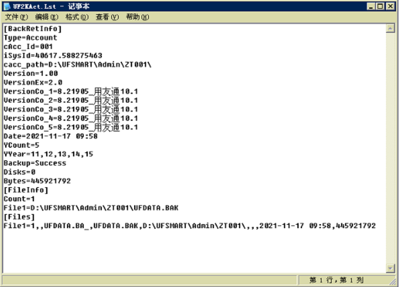Open the 格式(O) menu

click(77, 17)
